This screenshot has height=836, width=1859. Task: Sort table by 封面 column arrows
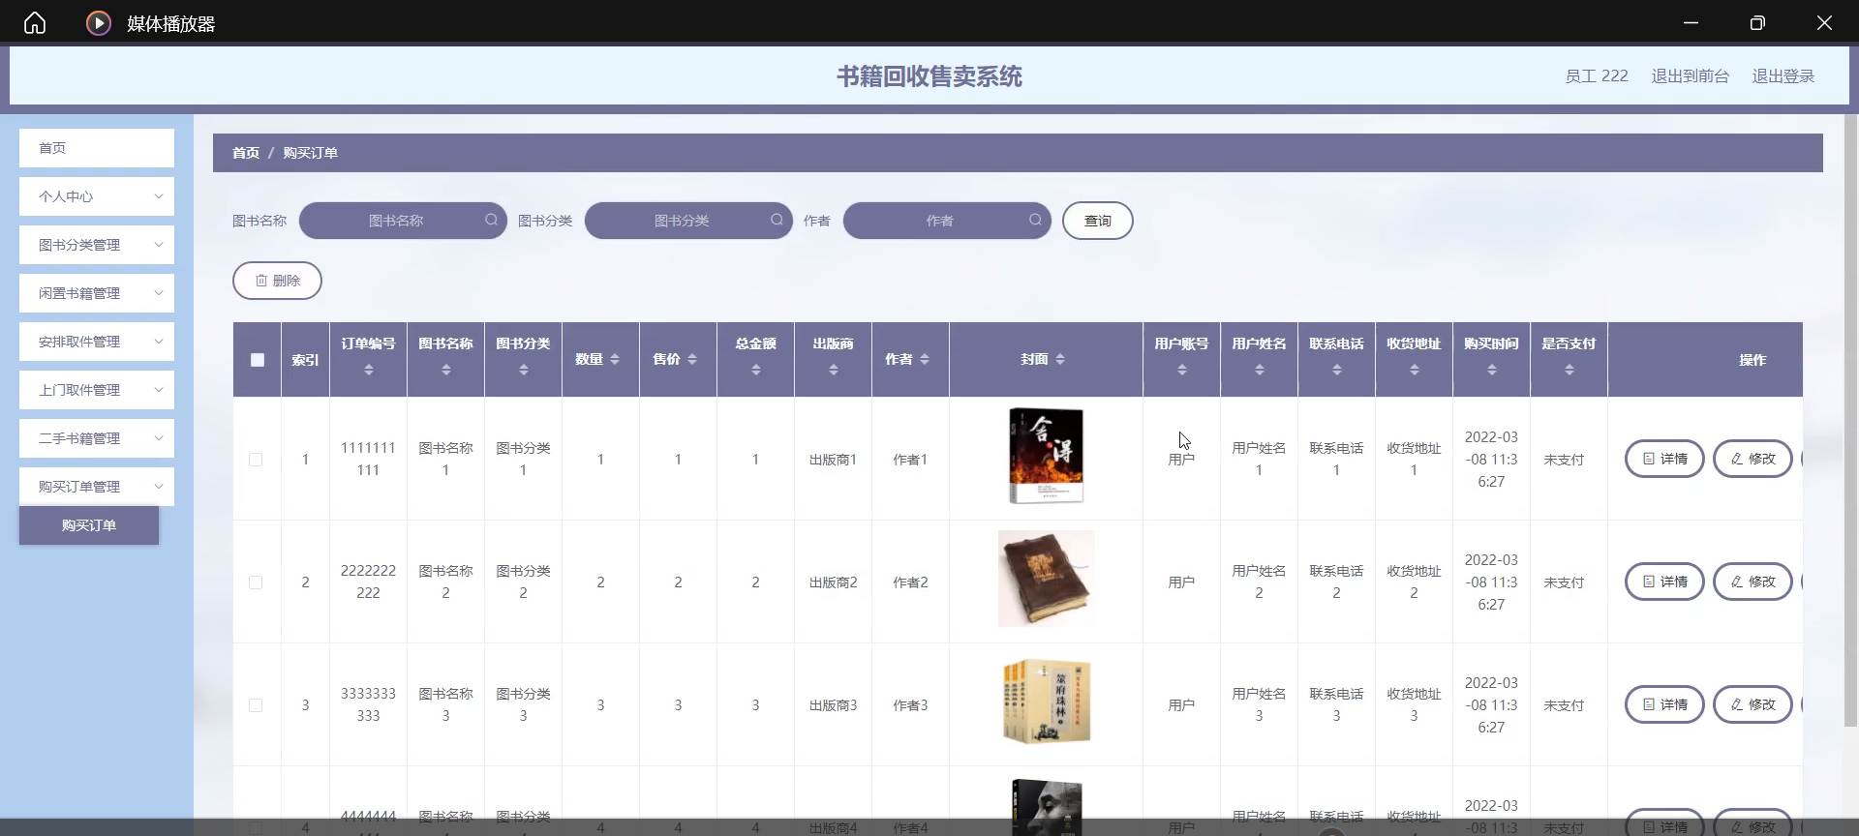pos(1060,359)
